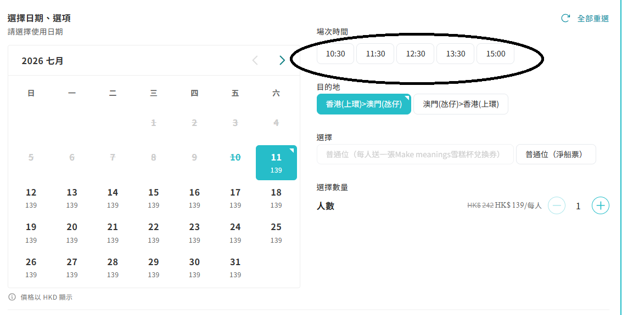
Task: Click the quantity value 1
Action: coord(579,206)
